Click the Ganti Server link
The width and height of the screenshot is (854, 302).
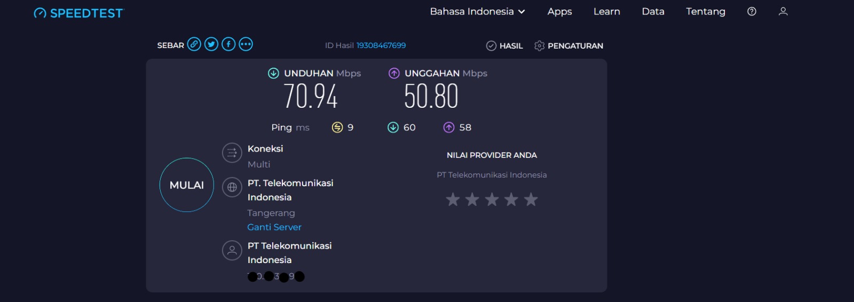[x=274, y=227]
